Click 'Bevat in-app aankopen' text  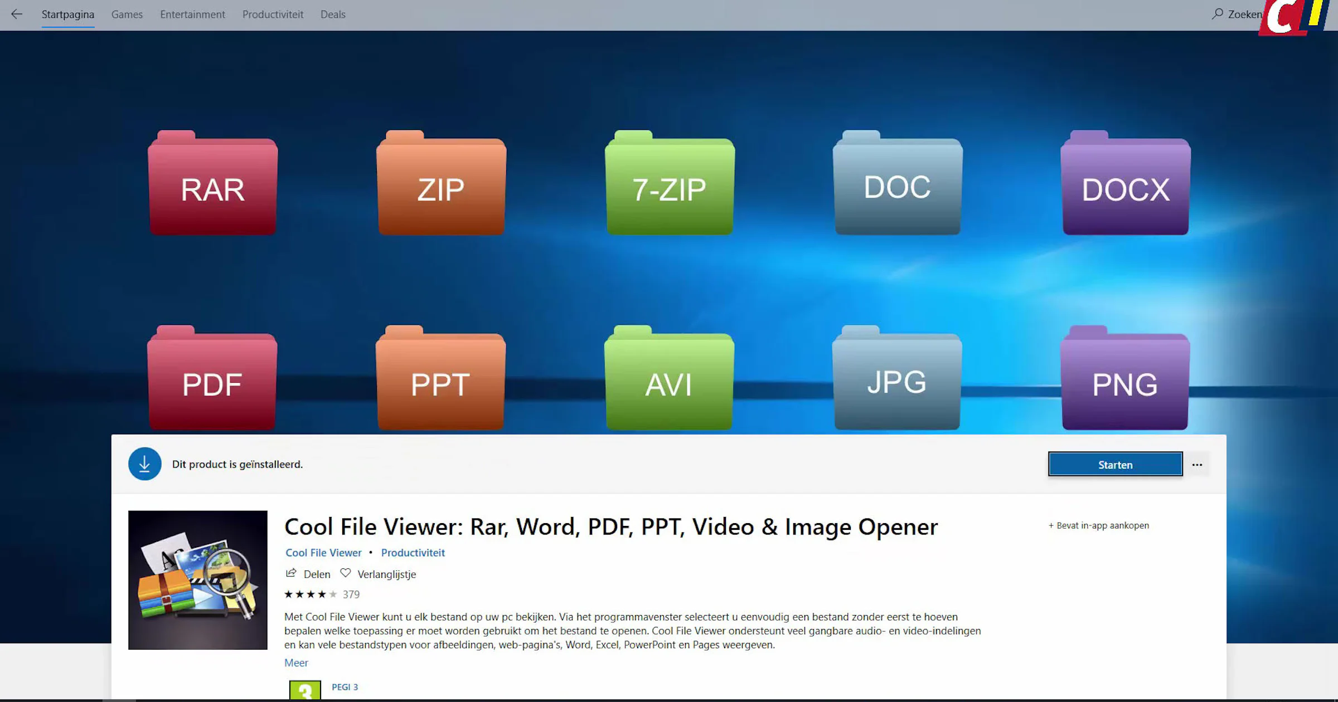[1099, 525]
